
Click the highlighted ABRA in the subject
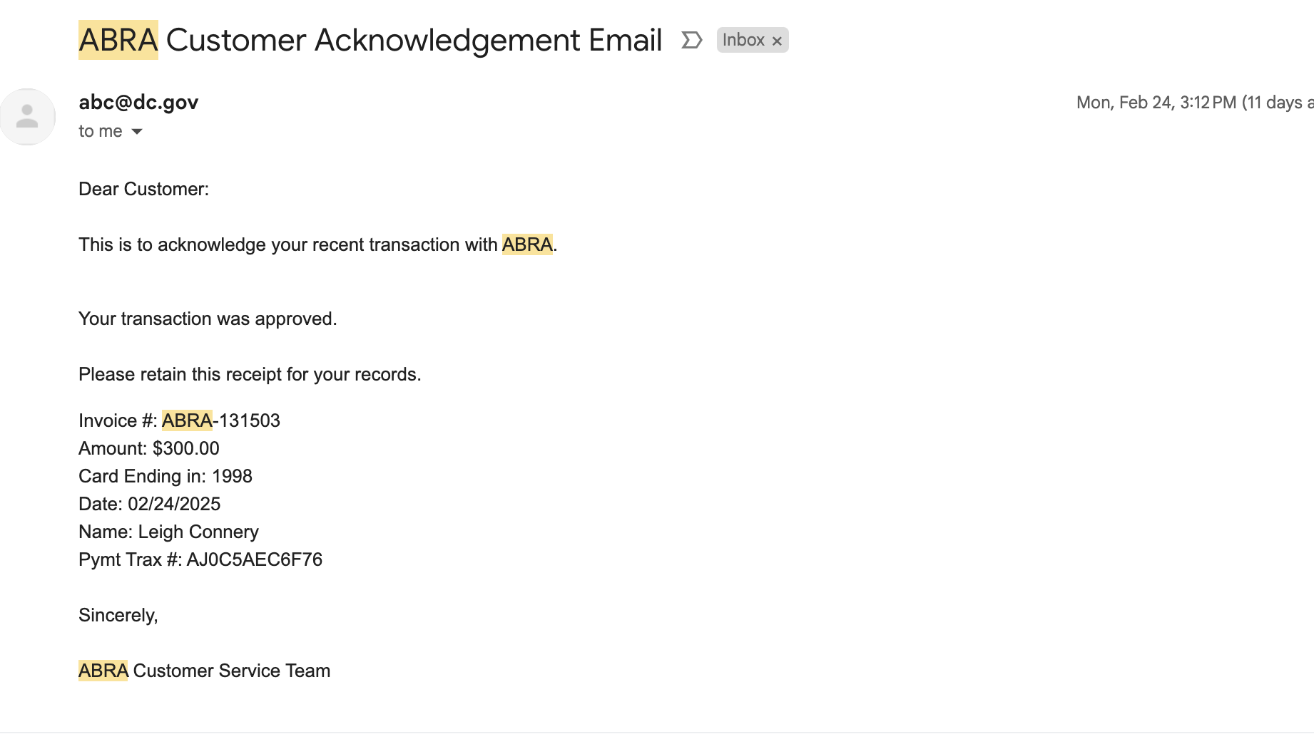pos(118,40)
